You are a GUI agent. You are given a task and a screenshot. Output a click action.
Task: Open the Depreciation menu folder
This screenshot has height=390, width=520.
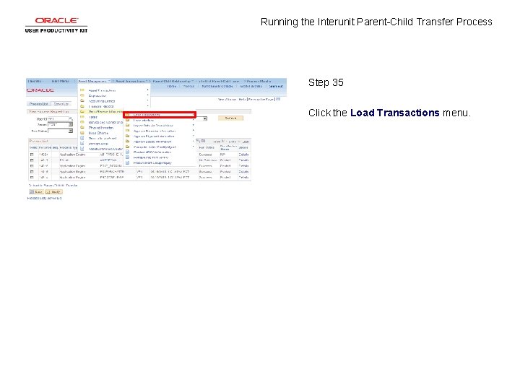pos(97,96)
